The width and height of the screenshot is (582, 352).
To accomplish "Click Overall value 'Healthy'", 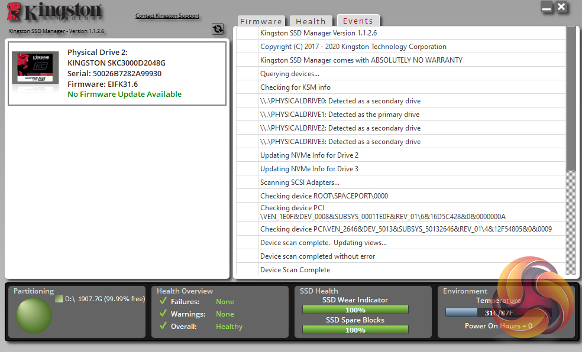I will click(x=229, y=327).
